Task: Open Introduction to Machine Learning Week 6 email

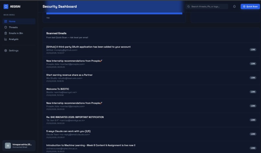Action: (x=152, y=147)
